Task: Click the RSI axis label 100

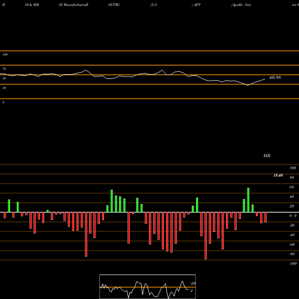Action: [5, 54]
